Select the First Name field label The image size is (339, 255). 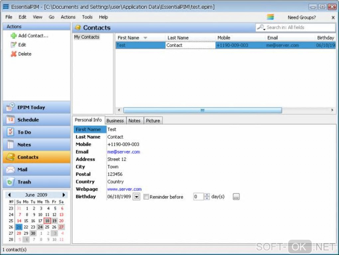coord(90,129)
